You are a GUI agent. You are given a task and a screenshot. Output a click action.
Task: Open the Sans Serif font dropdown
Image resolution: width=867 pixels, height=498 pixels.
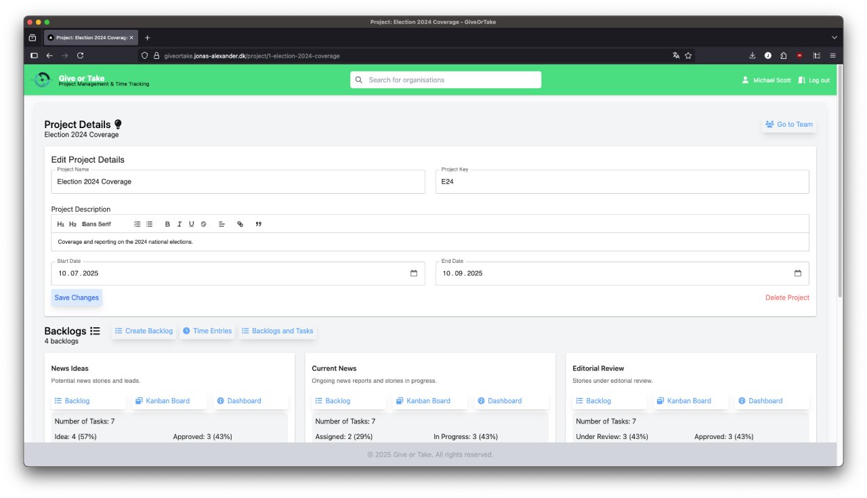96,224
